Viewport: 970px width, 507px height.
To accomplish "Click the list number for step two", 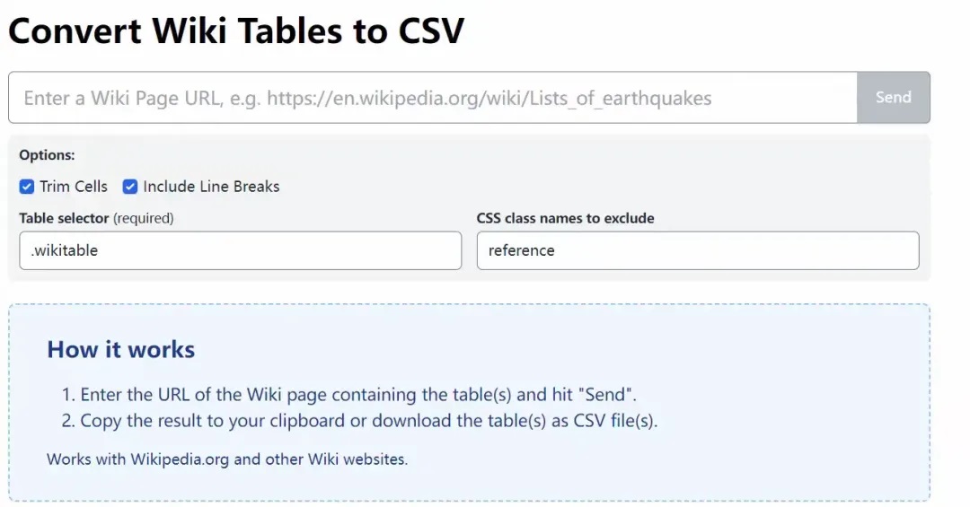I will click(66, 421).
